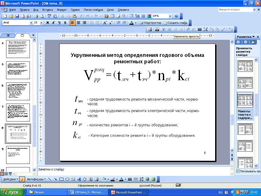The image size is (261, 196).
Task: Increase the font size
Action: tap(105, 23)
